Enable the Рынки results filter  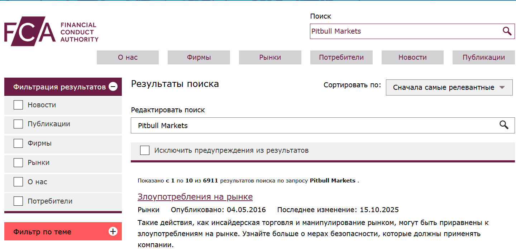[x=18, y=162]
